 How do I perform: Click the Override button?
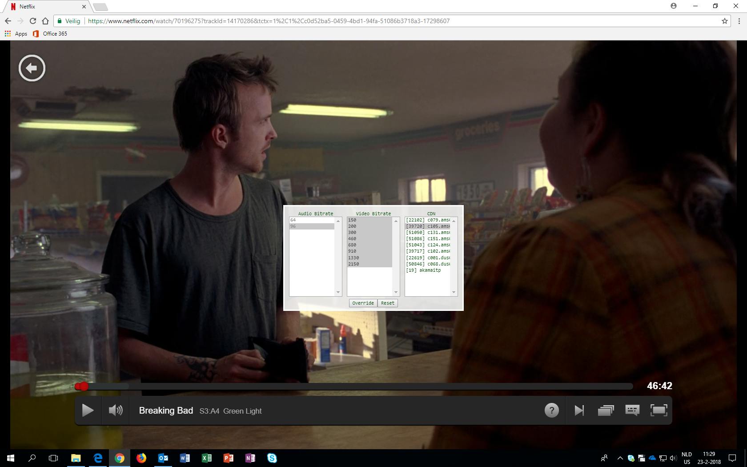[363, 303]
